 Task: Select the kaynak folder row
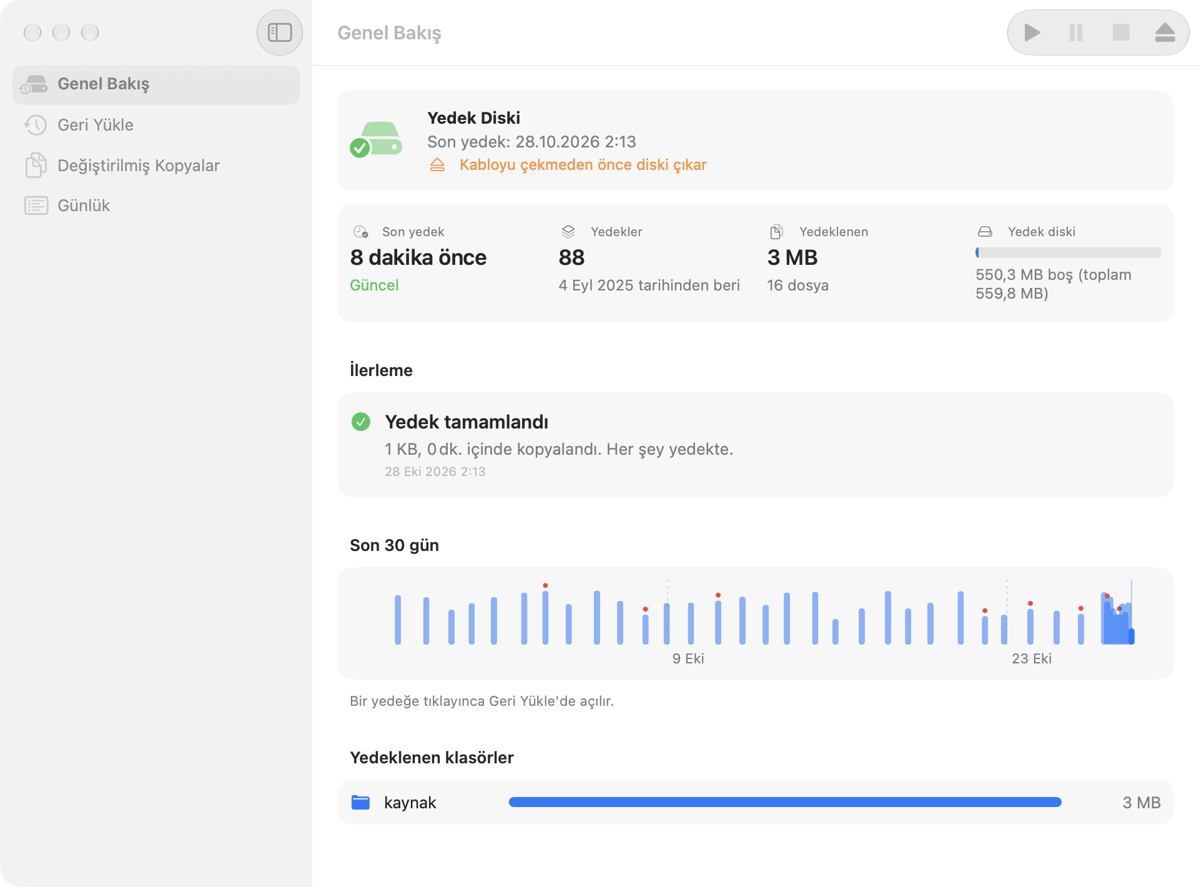[x=756, y=802]
